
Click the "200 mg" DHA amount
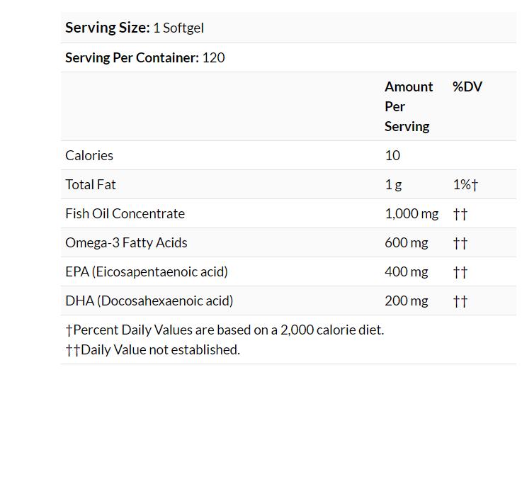click(407, 301)
